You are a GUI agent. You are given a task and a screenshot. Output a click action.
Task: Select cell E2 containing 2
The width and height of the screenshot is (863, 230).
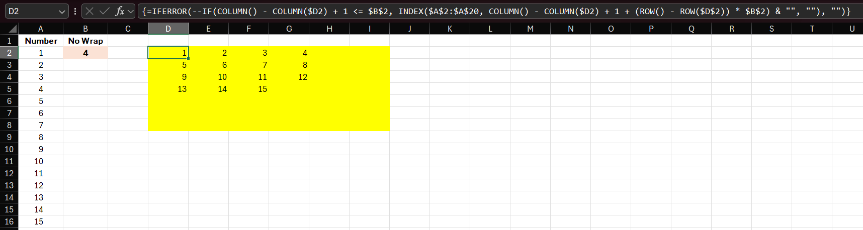208,53
